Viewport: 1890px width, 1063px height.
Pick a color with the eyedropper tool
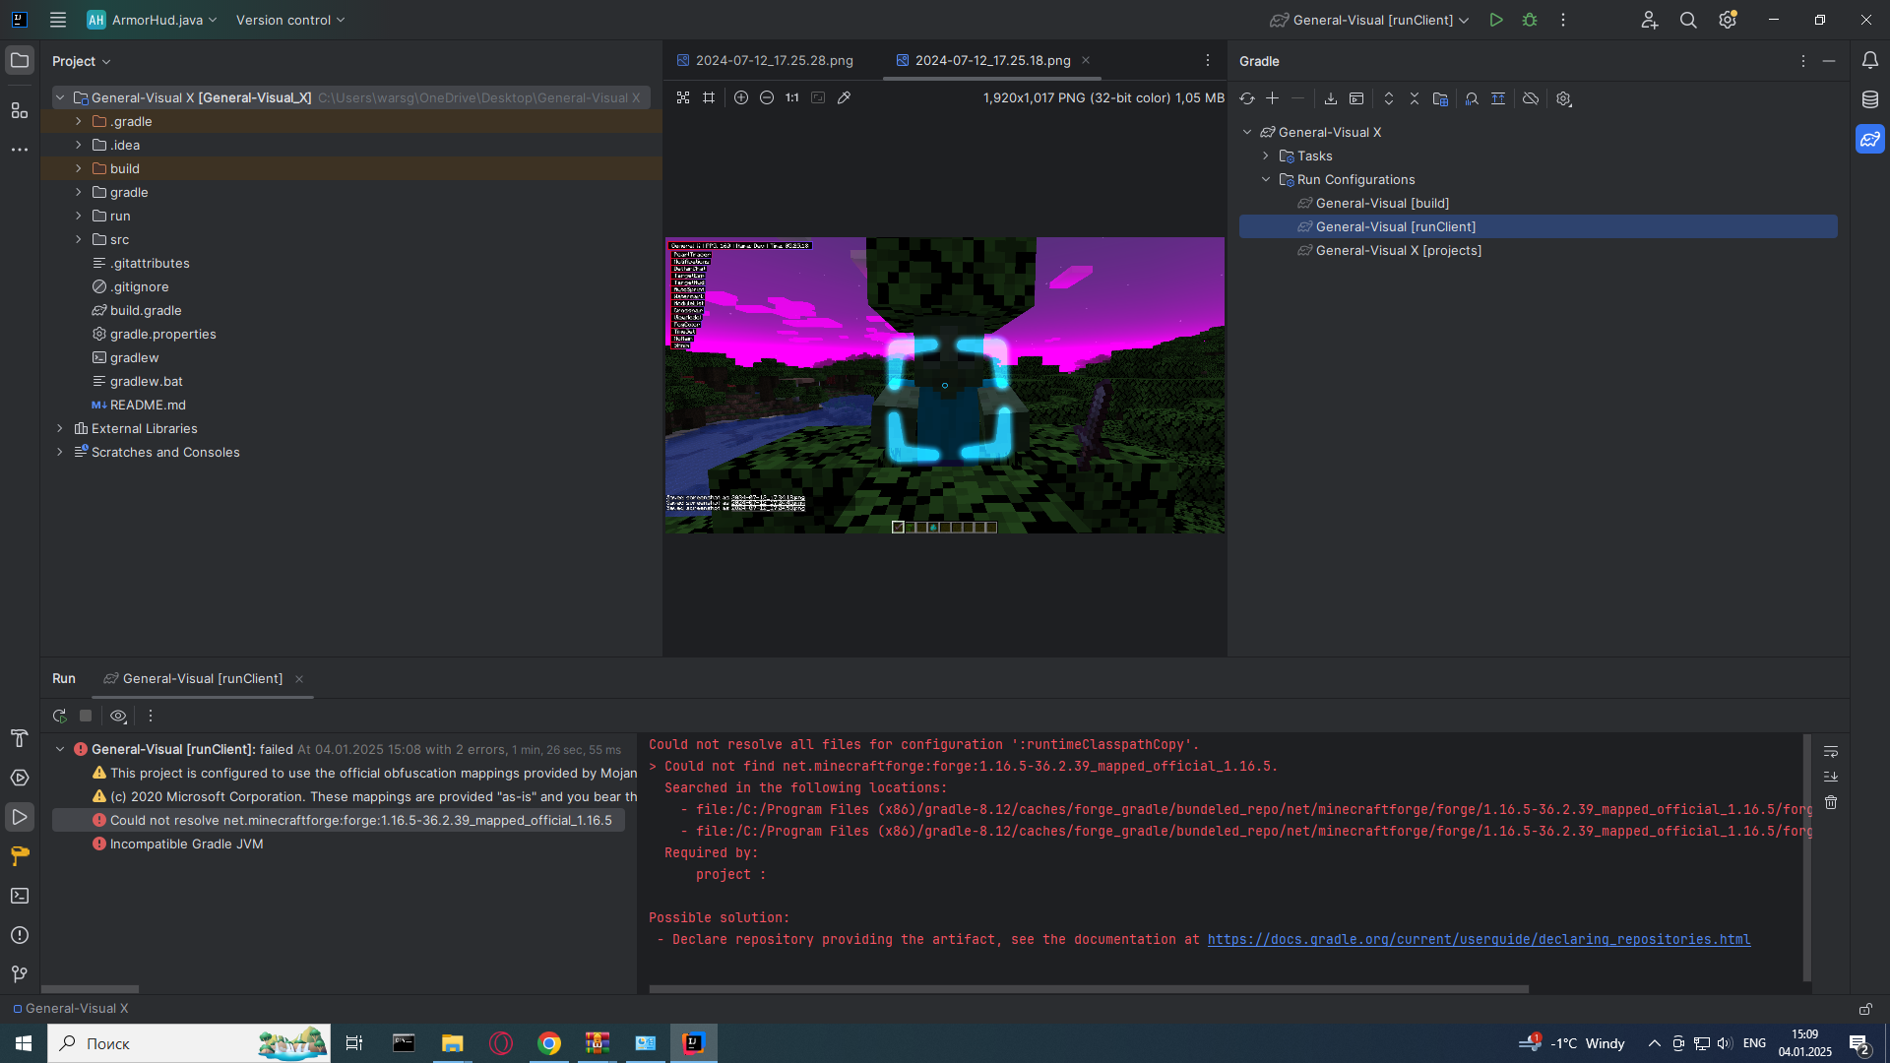844,97
